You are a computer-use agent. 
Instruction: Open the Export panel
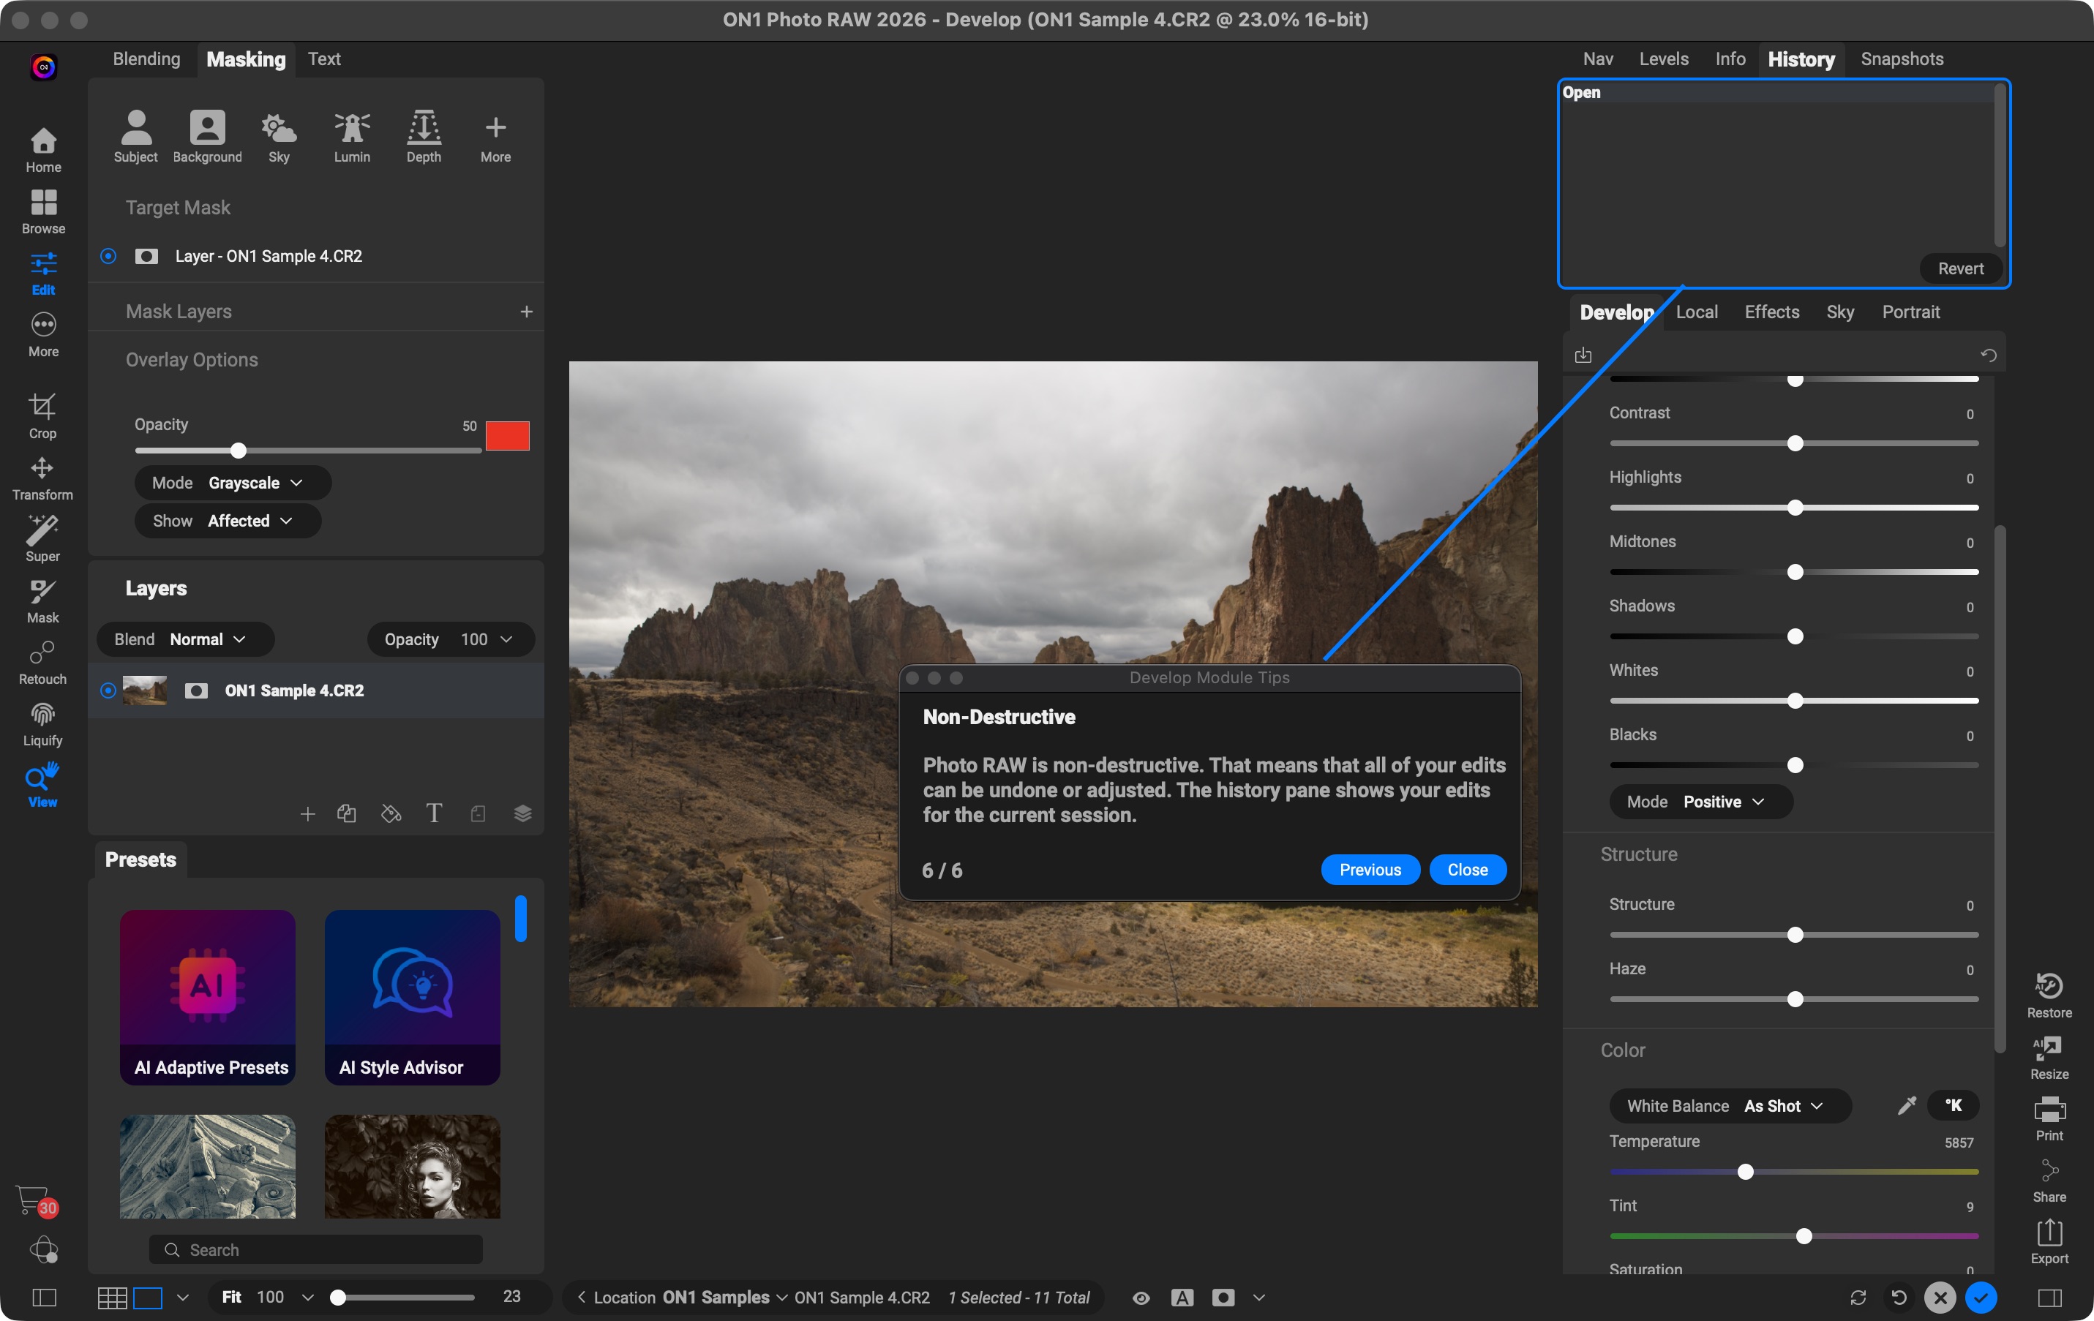click(x=2049, y=1242)
